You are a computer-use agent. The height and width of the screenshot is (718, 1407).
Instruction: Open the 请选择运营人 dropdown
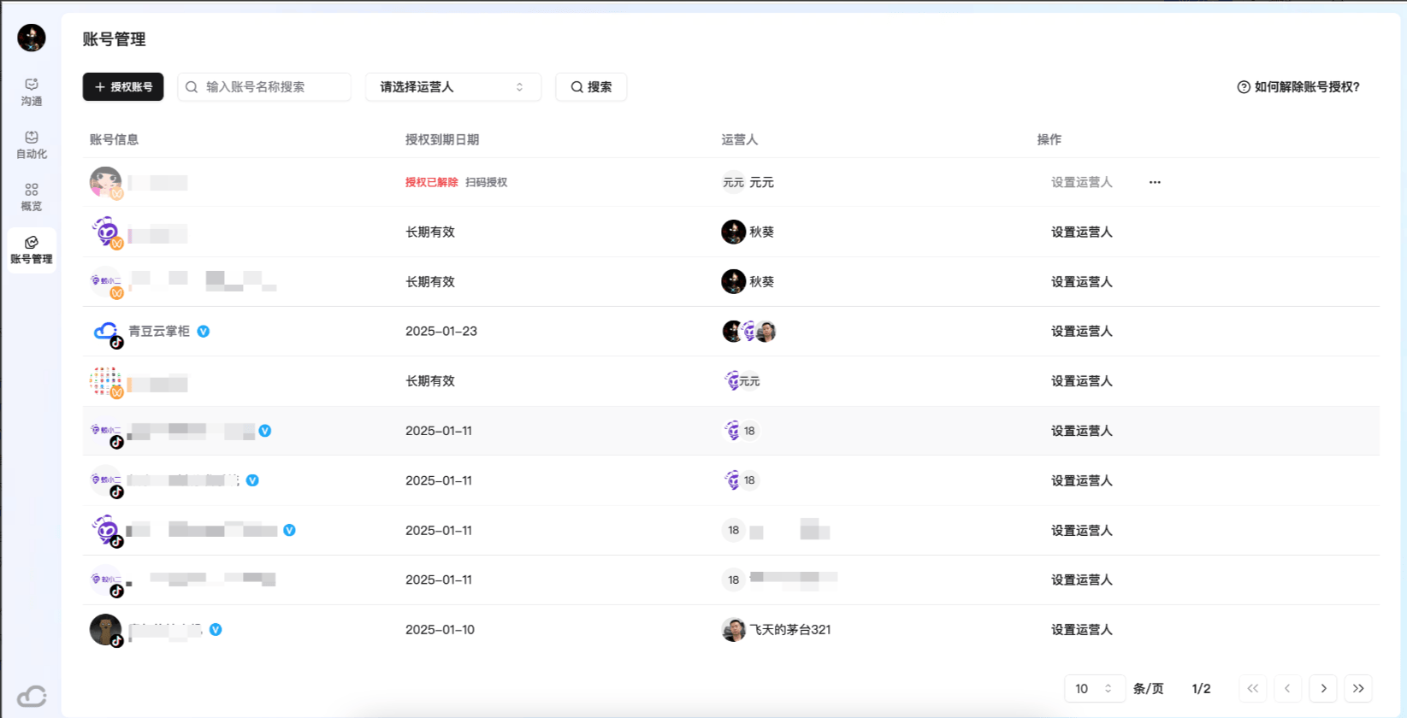[x=453, y=87]
